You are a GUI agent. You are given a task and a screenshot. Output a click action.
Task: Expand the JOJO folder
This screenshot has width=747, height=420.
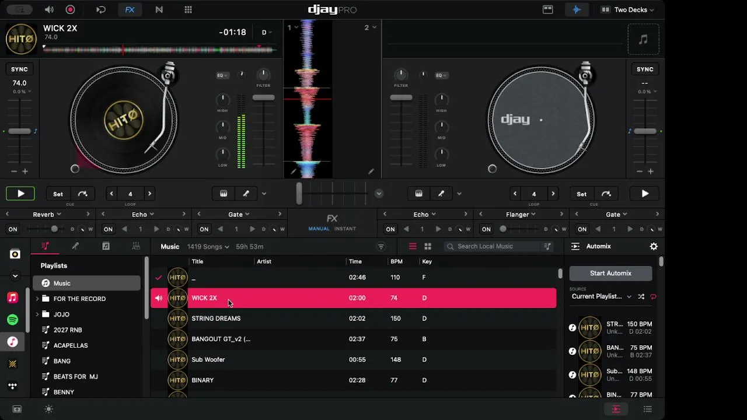37,314
